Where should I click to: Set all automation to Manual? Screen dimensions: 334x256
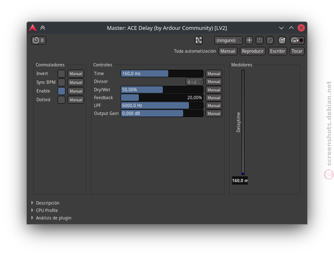(x=228, y=51)
